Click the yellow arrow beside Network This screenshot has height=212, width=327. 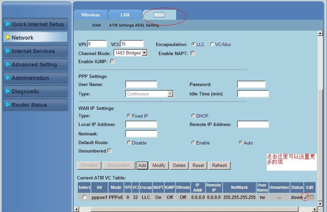coord(8,37)
